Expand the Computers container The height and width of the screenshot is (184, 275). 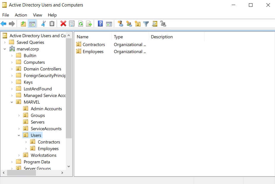click(12, 62)
